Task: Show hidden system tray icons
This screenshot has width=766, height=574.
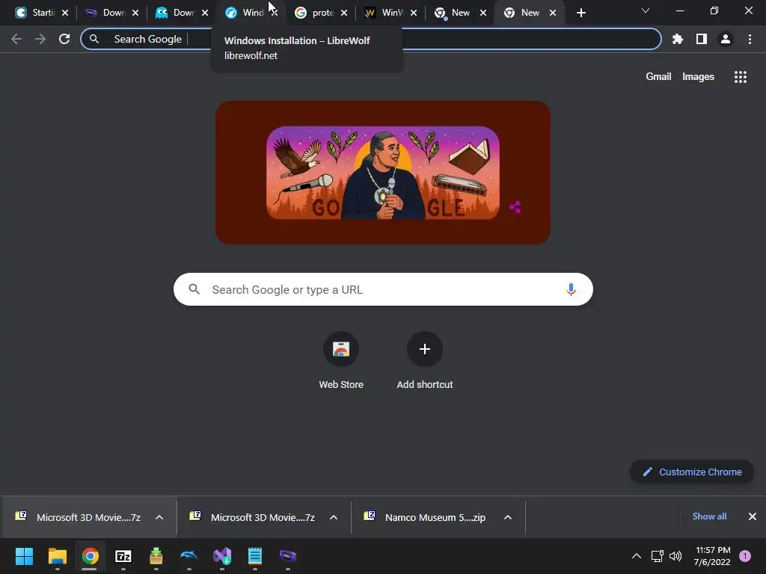Action: (636, 556)
